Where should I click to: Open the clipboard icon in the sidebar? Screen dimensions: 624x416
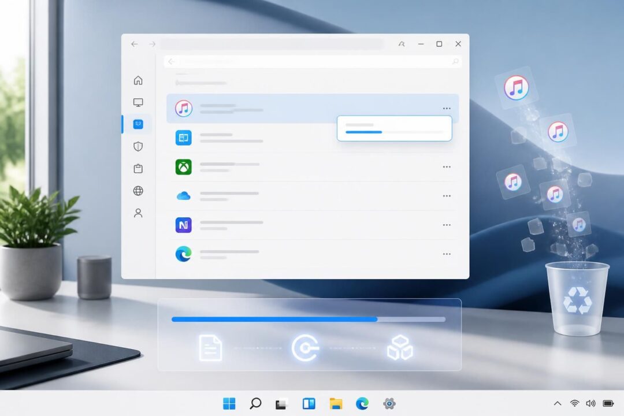point(138,168)
